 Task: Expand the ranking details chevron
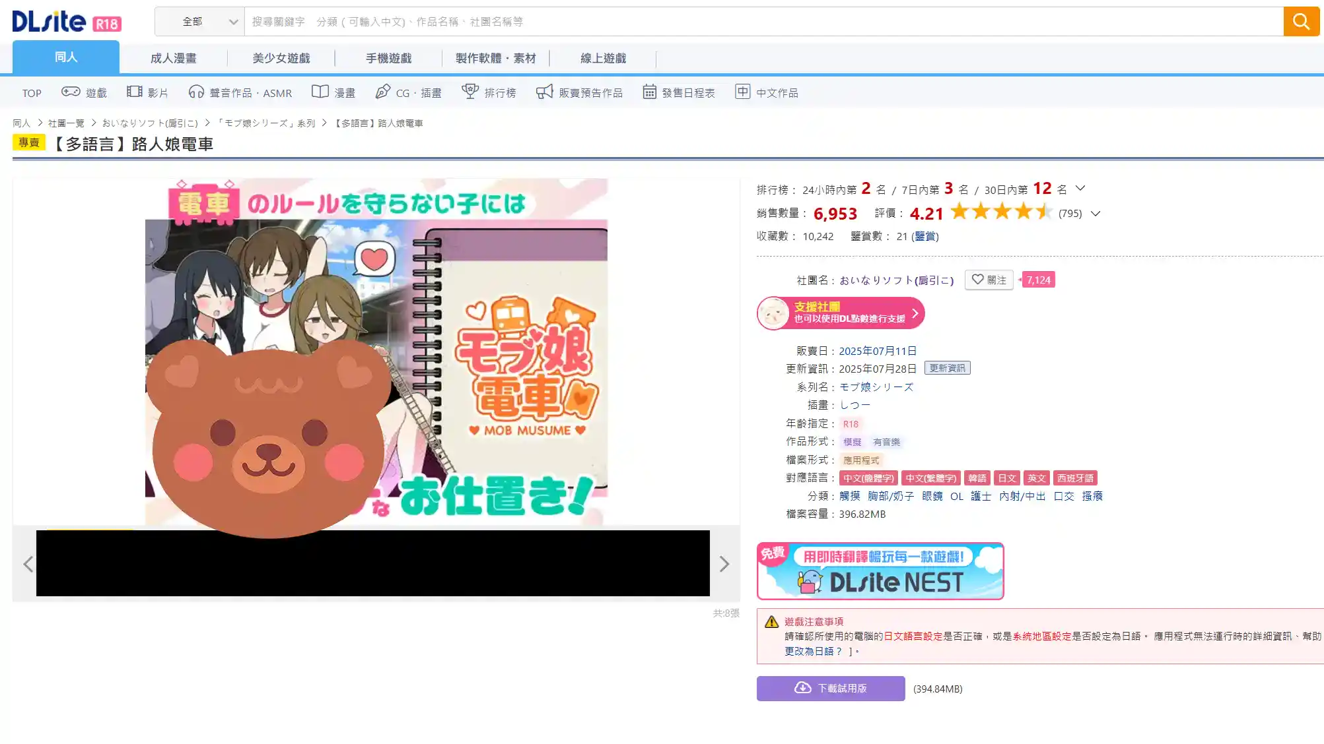click(x=1080, y=189)
